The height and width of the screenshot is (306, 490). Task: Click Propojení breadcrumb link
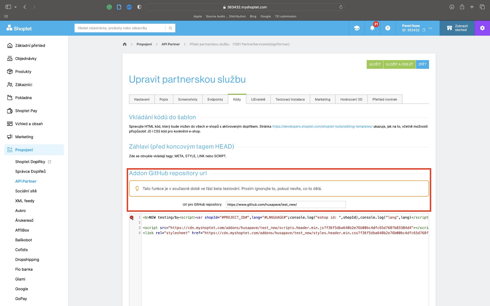click(144, 44)
